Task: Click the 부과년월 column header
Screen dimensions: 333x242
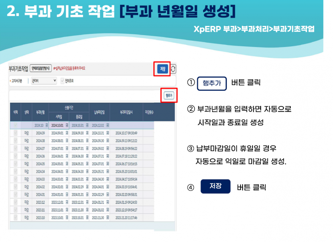Action: (40, 112)
